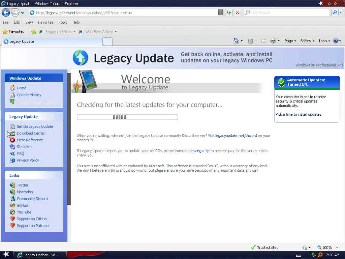Expand the Page dropdown menu
The height and width of the screenshot is (259, 345).
click(290, 41)
